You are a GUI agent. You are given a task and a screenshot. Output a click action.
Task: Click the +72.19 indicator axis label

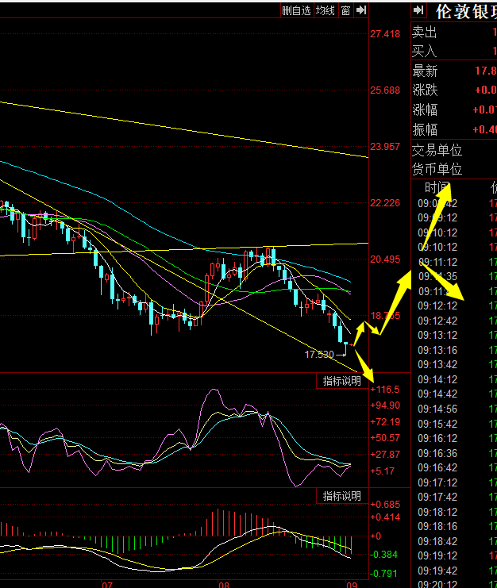(x=385, y=422)
